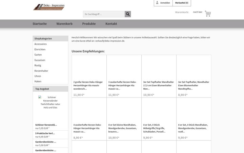Click 'noch leer' cart status text
Image resolution: width=244 pixels, height=153 pixels.
pyautogui.click(x=198, y=12)
